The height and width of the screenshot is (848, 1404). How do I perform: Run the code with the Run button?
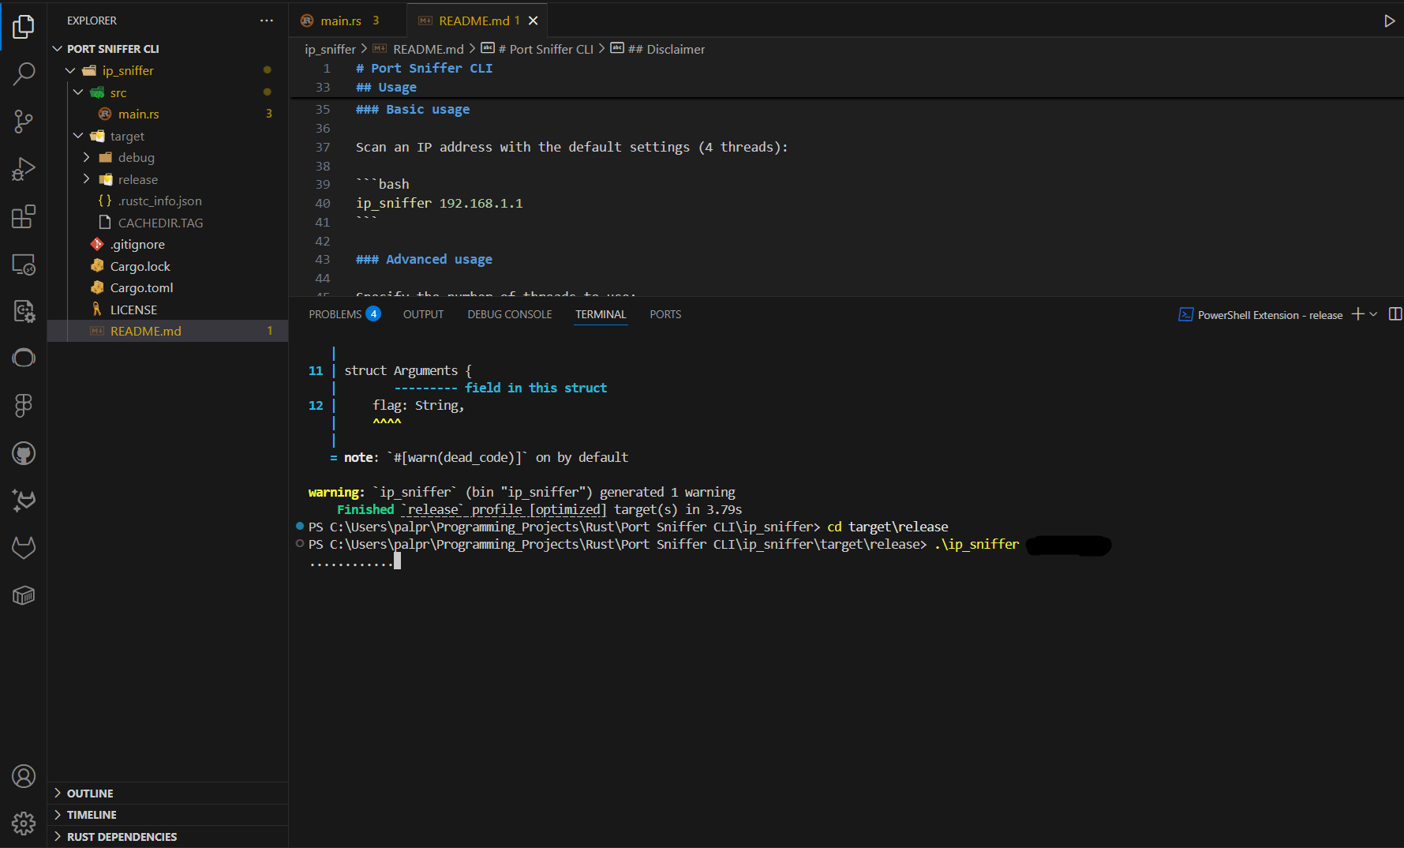pyautogui.click(x=1390, y=21)
